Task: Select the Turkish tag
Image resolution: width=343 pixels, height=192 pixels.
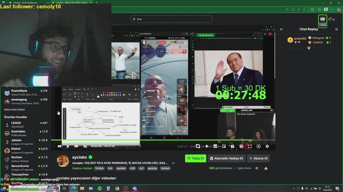Action: 99,168
